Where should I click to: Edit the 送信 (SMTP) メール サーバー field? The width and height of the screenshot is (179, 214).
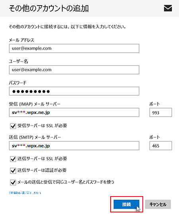click(74, 146)
